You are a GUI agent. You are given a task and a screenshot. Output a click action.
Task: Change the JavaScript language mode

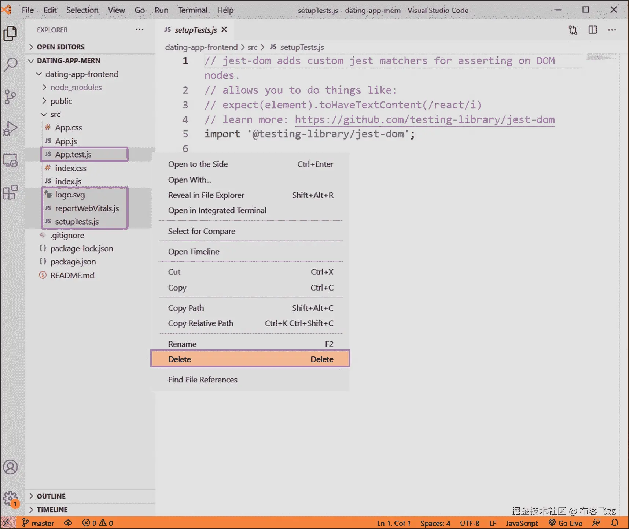522,523
